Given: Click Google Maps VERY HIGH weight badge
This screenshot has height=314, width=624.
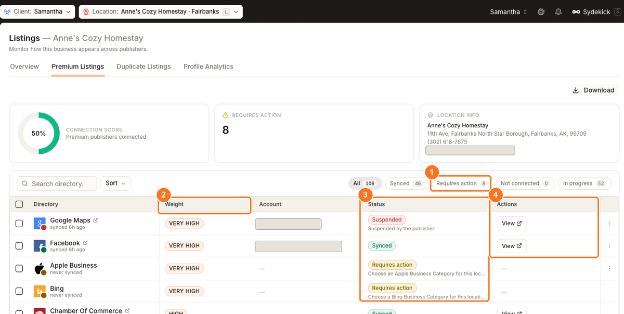Looking at the screenshot, I should pyautogui.click(x=184, y=224).
